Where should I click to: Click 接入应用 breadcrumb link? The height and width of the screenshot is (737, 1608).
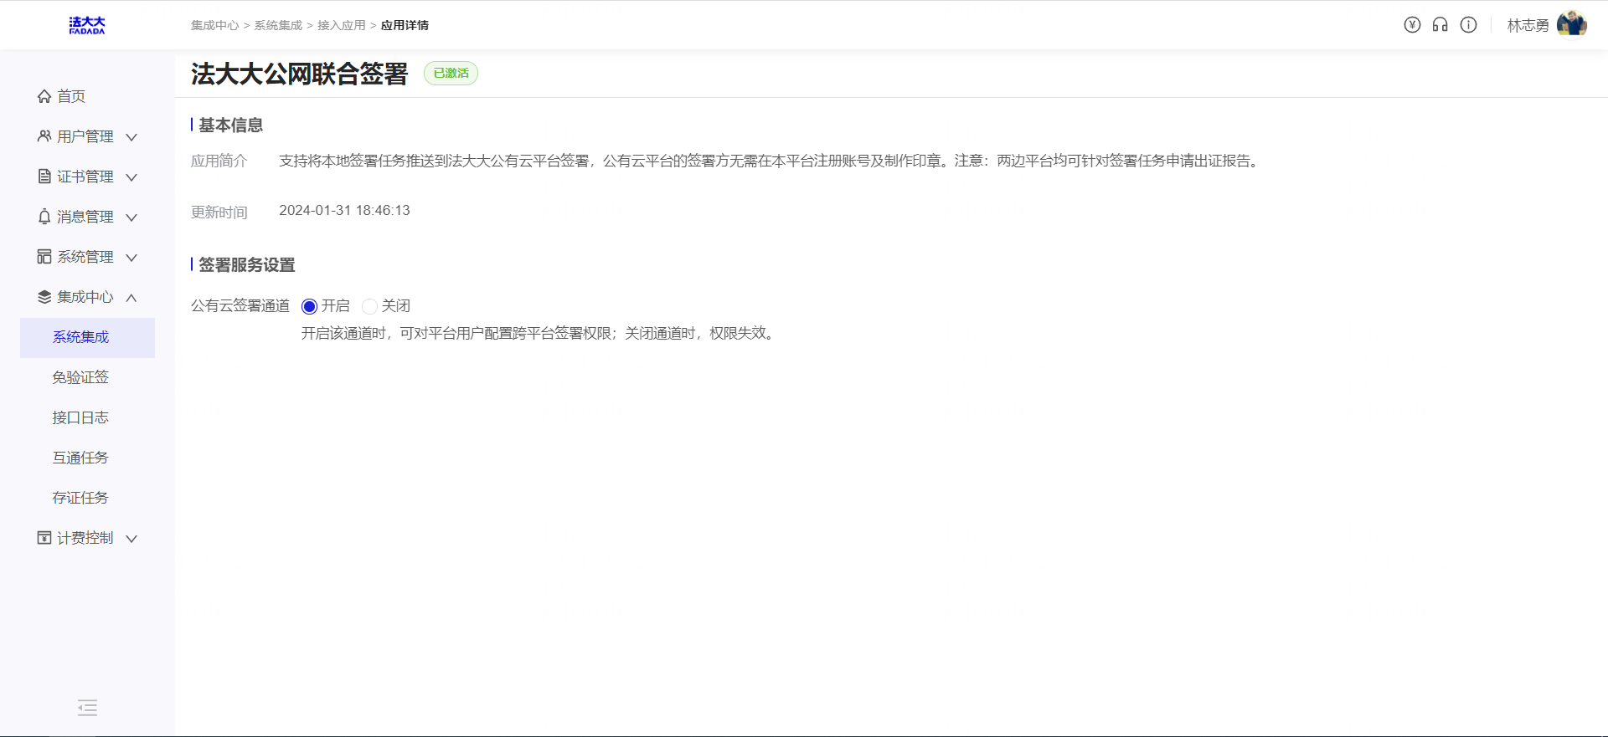[342, 26]
